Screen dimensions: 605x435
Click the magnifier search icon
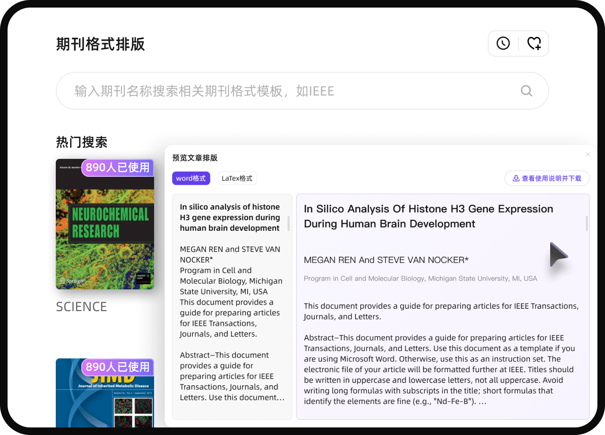pyautogui.click(x=526, y=91)
